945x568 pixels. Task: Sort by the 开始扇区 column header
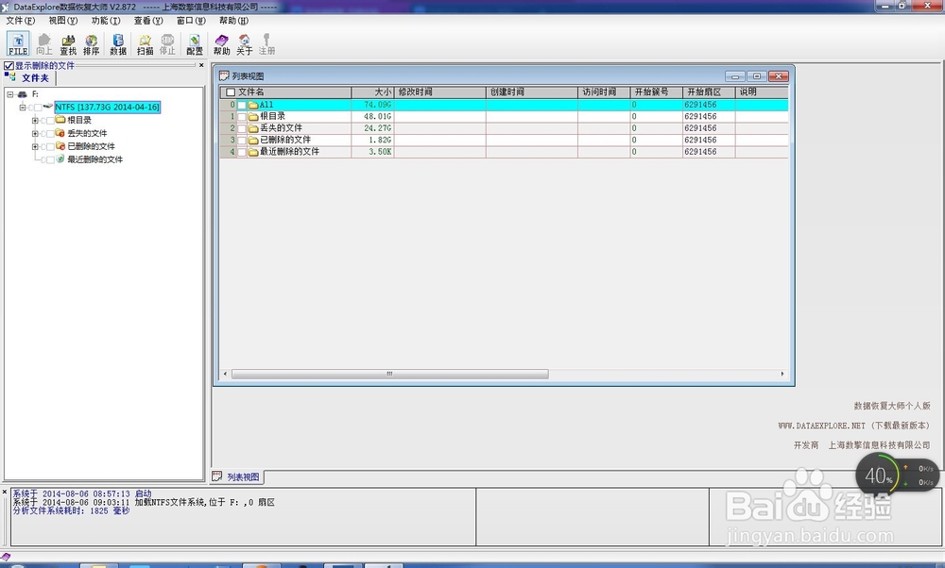709,92
